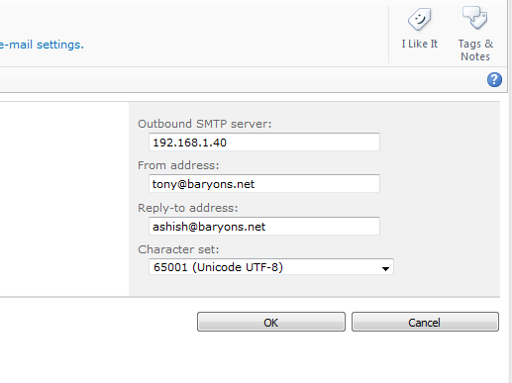Click the "Character set:" label
Image resolution: width=512 pixels, height=383 pixels.
(x=178, y=249)
